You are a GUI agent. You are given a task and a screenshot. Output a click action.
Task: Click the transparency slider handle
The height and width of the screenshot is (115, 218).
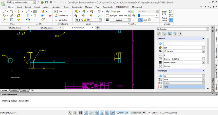139,16
